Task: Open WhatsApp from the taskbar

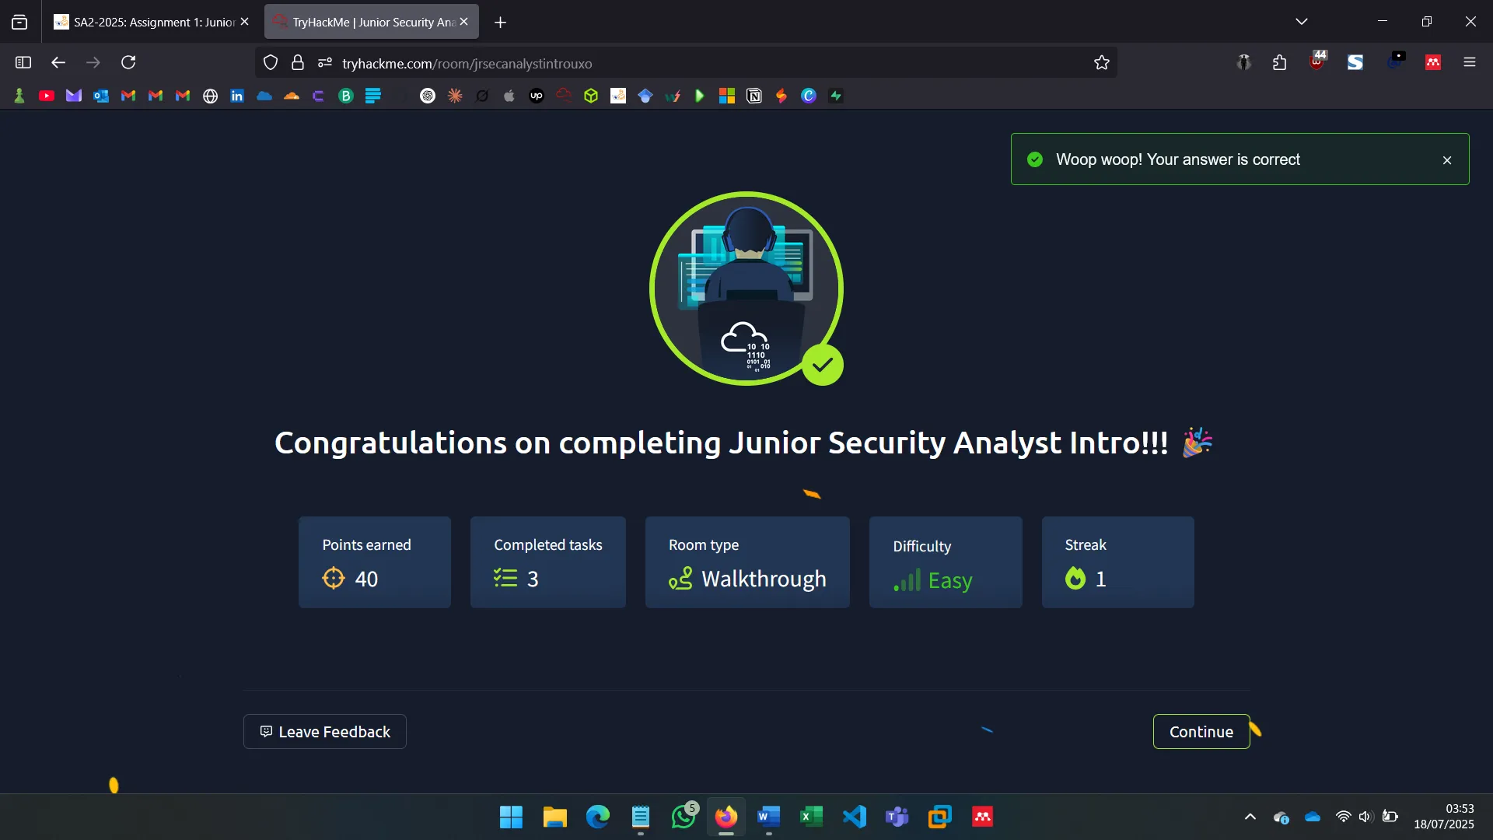Action: click(683, 817)
